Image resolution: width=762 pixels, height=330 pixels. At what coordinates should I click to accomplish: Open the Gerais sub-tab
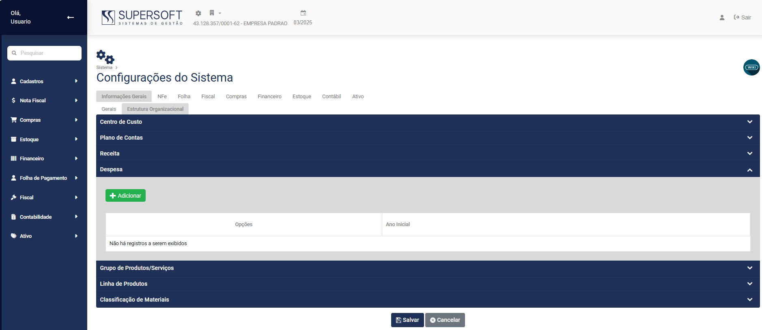[109, 109]
